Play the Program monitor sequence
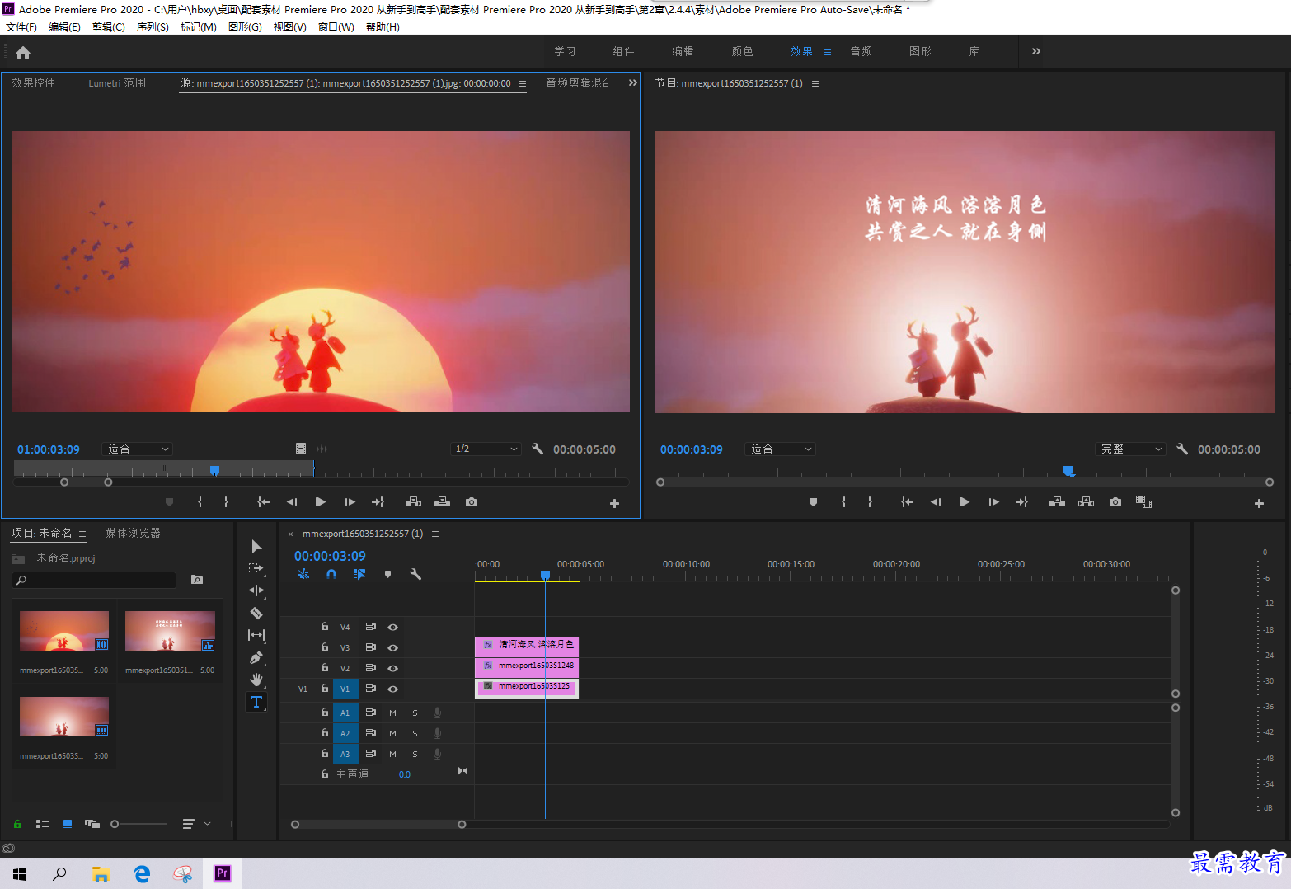Image resolution: width=1291 pixels, height=889 pixels. tap(965, 502)
